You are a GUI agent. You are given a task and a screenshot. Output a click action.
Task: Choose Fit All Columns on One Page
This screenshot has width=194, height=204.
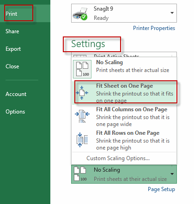[124, 116]
